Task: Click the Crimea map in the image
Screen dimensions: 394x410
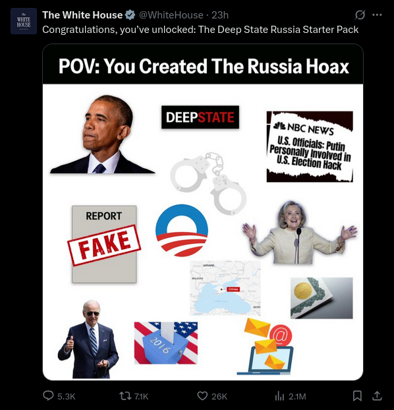Action: pyautogui.click(x=225, y=288)
